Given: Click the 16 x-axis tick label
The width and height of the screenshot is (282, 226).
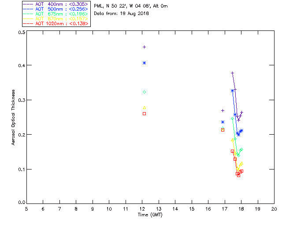Looking at the screenshot, I should coord(208,209).
